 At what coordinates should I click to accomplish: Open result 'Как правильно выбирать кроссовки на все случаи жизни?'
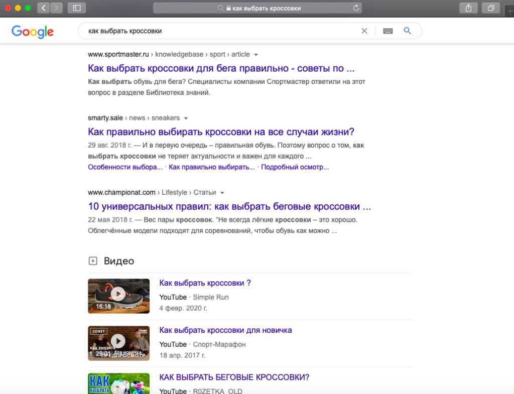pyautogui.click(x=221, y=132)
